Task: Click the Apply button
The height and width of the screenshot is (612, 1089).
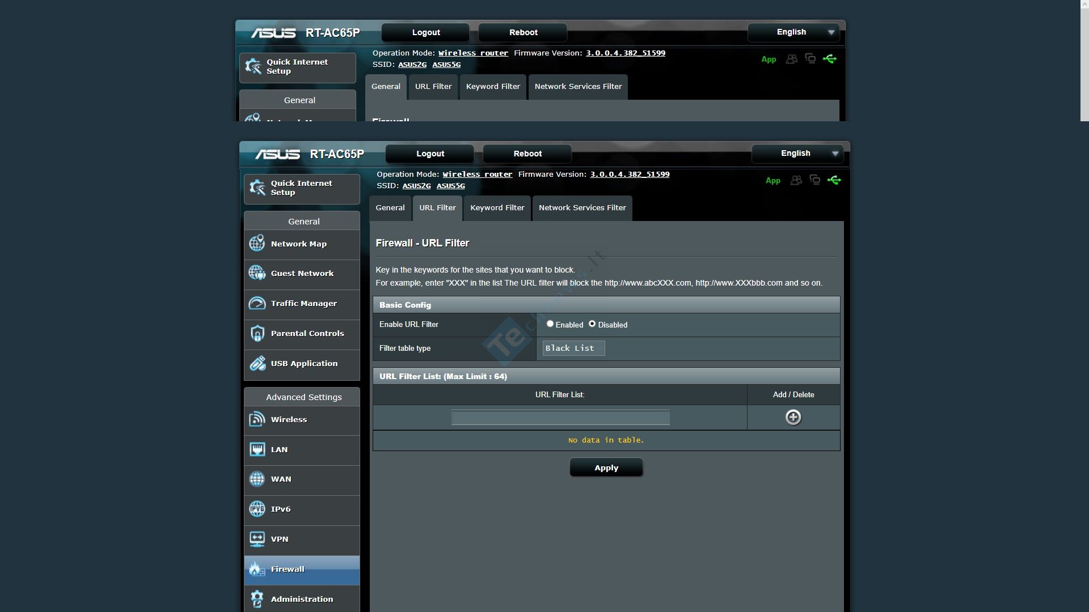Action: 606,468
